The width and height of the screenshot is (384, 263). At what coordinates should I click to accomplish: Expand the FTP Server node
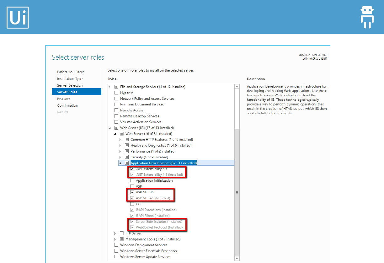(x=115, y=233)
